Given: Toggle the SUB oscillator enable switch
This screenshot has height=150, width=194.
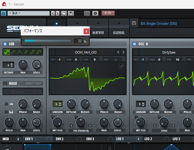Looking at the screenshot, I should click(x=5, y=44).
